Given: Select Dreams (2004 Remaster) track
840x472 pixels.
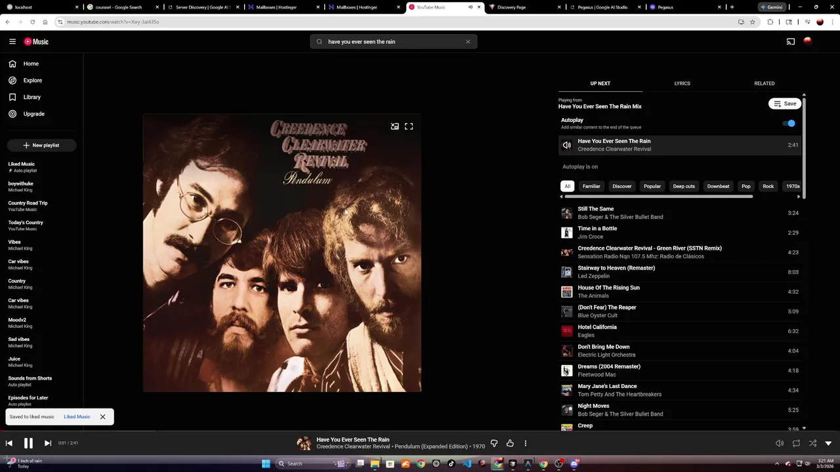Looking at the screenshot, I should click(x=681, y=370).
